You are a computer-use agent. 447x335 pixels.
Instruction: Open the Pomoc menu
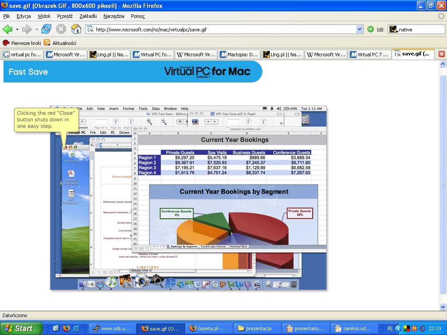click(x=138, y=16)
